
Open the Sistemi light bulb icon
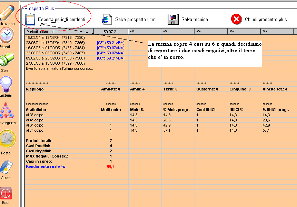(x=6, y=84)
